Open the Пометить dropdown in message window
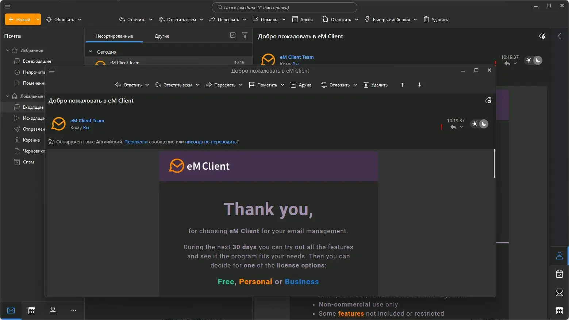 pyautogui.click(x=282, y=85)
